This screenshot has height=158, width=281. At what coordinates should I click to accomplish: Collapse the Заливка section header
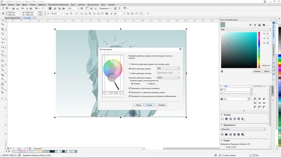pos(221,115)
